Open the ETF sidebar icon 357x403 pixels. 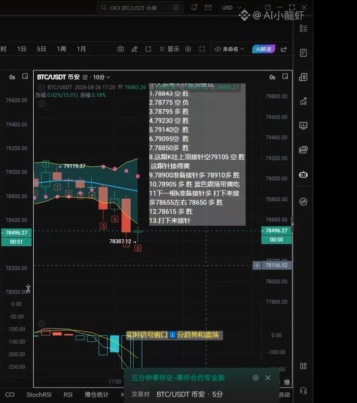(303, 150)
